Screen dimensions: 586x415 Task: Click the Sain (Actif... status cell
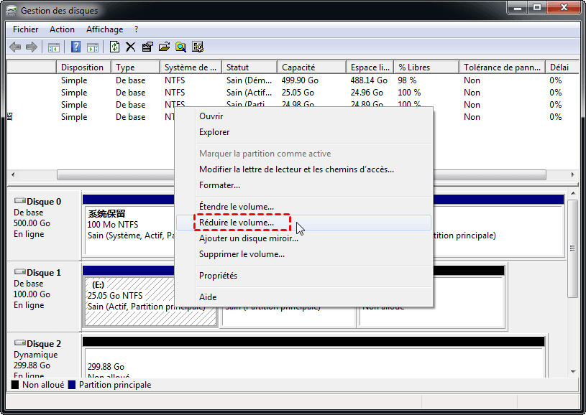point(249,93)
